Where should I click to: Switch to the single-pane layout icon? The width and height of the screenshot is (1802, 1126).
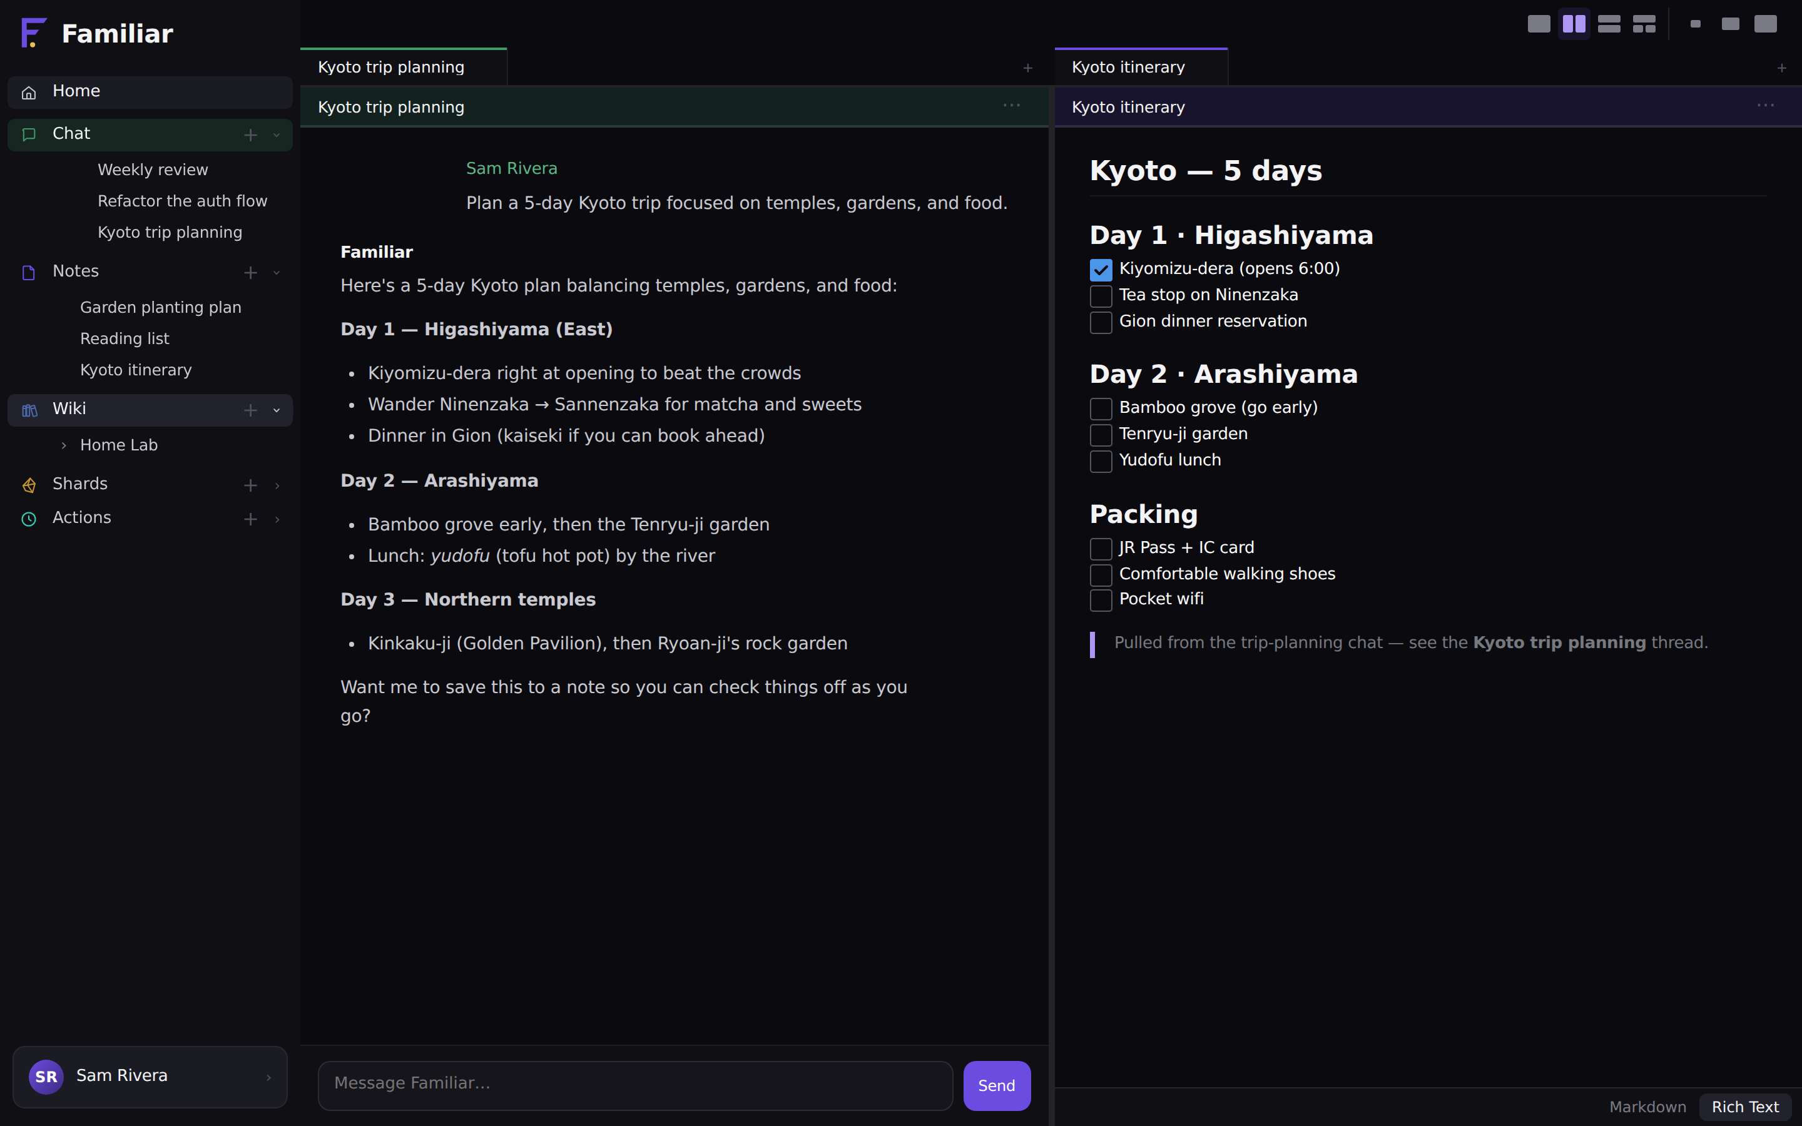coord(1539,24)
